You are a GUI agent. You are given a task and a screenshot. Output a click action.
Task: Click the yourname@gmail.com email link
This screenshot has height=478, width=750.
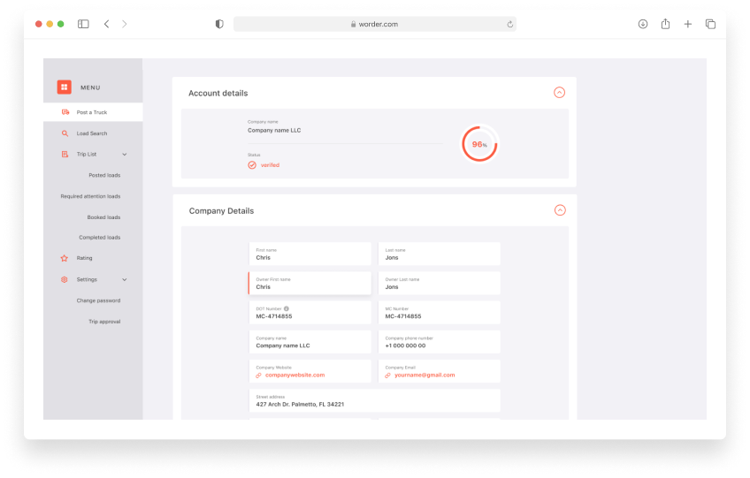point(425,376)
